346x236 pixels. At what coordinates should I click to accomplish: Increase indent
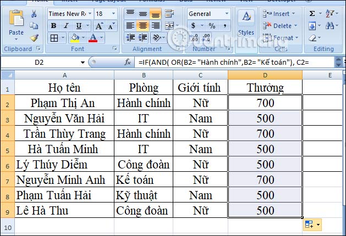coord(143,38)
